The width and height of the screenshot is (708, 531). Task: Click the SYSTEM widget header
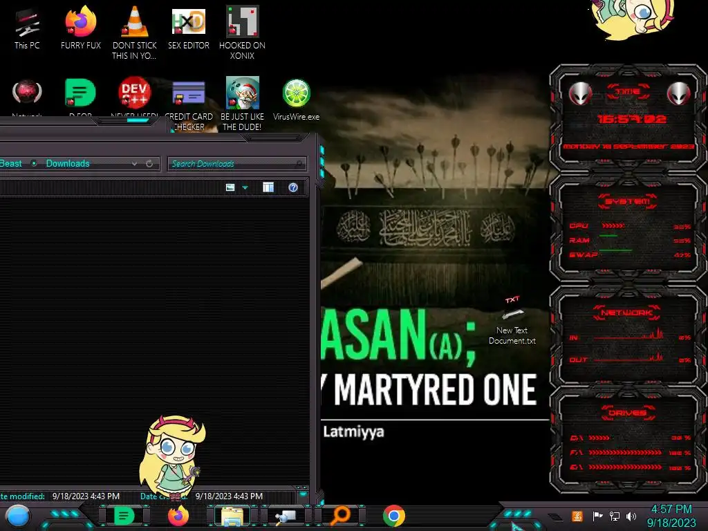(x=628, y=201)
